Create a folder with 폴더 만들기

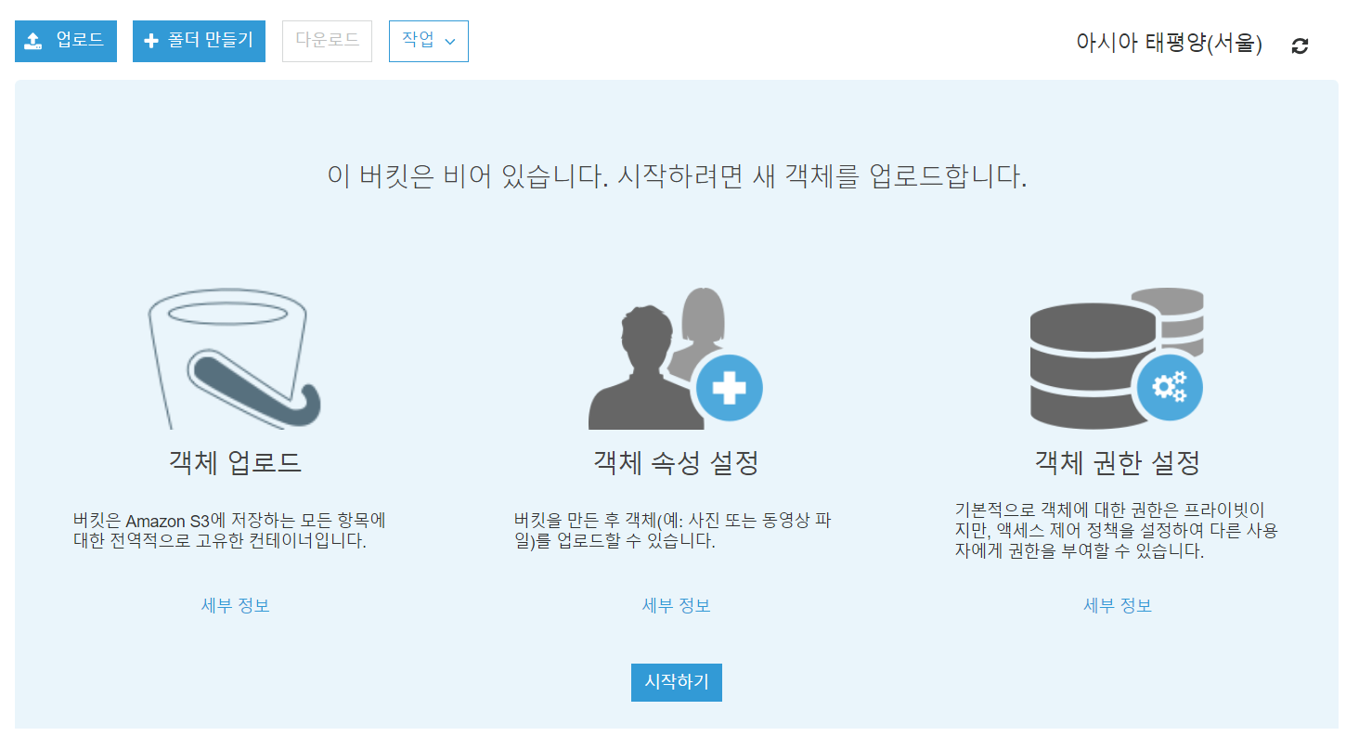tap(200, 42)
